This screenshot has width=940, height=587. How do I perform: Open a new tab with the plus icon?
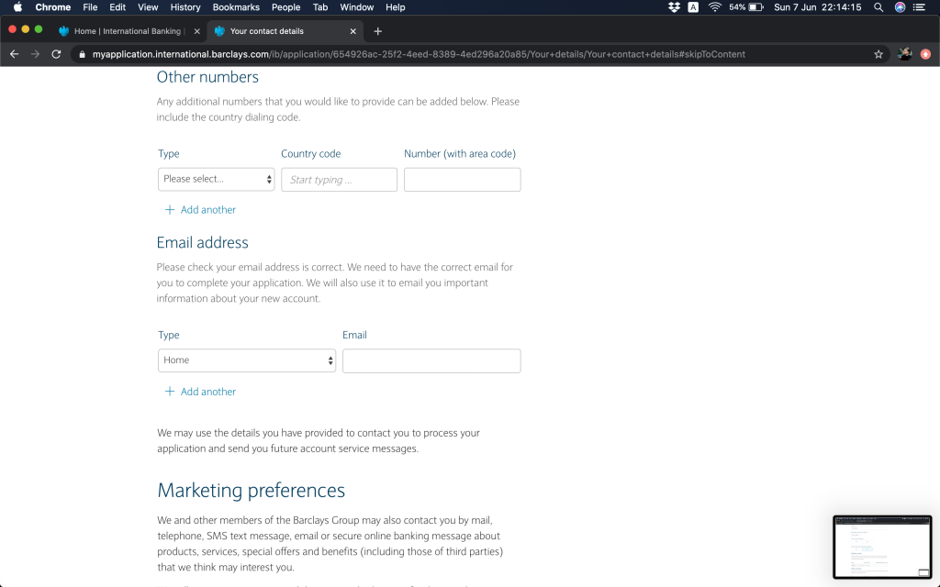pyautogui.click(x=377, y=31)
